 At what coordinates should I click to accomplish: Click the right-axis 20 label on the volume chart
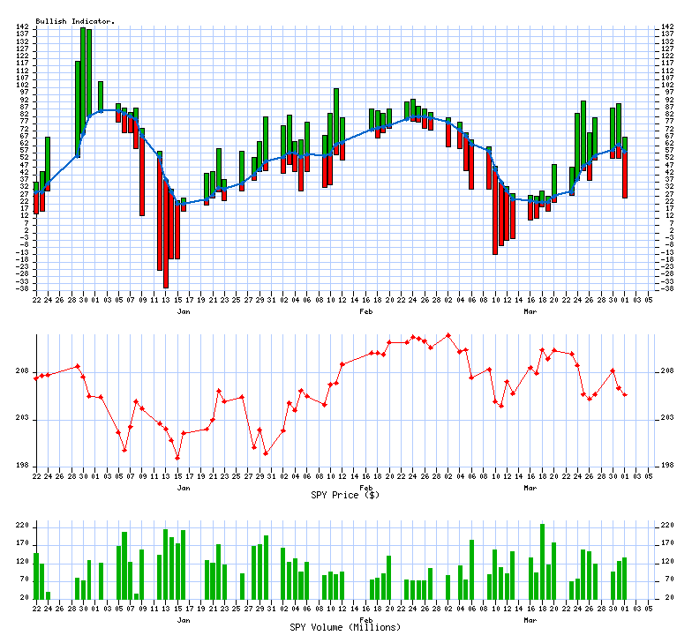point(667,598)
